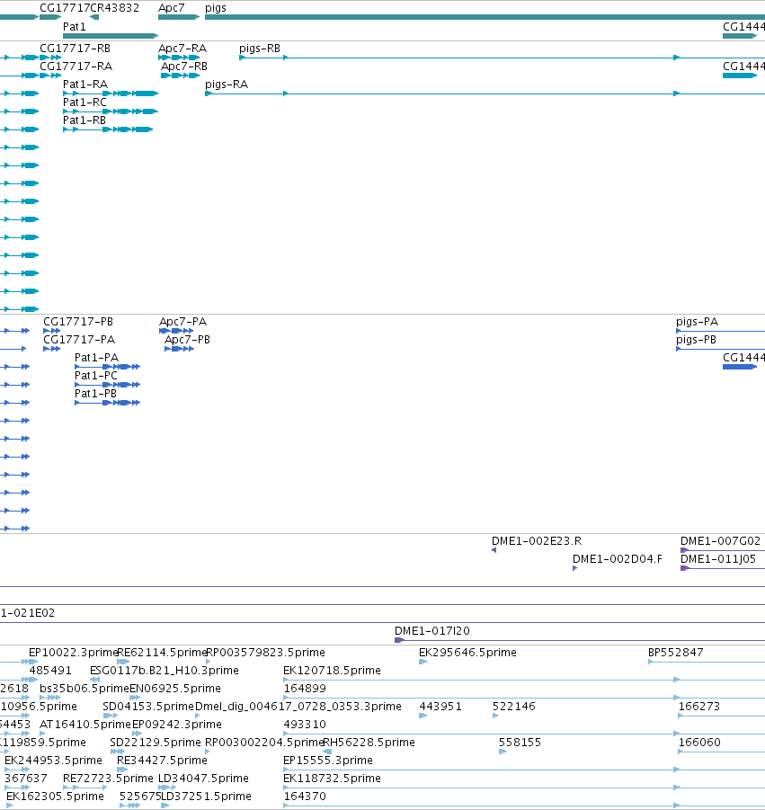Select EST EN06925.5prime

[x=135, y=698]
